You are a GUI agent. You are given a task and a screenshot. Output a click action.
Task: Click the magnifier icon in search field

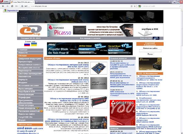(x=181, y=6)
